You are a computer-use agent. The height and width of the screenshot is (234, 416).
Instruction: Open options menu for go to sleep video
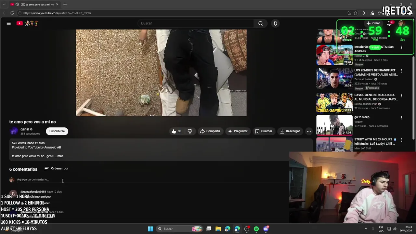coord(402,118)
